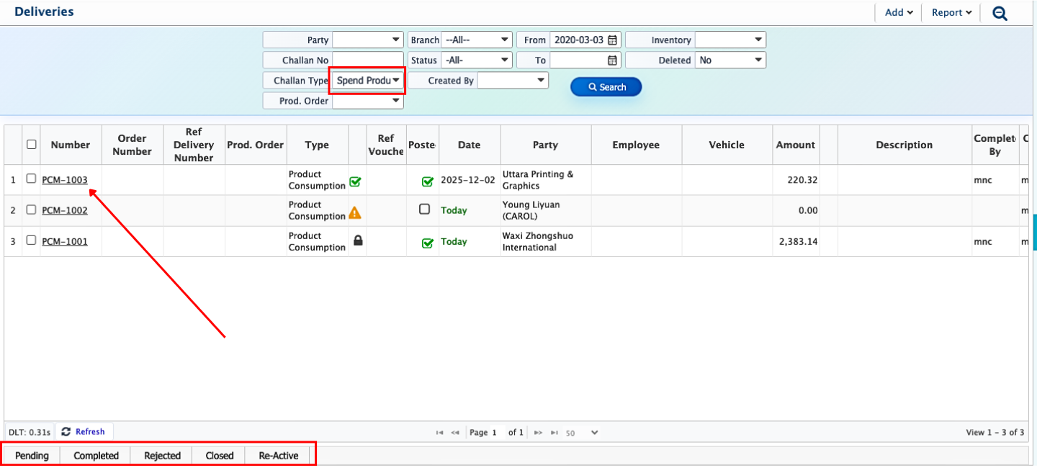The width and height of the screenshot is (1037, 473).
Task: Click the magnifier search icon at top right
Action: tap(1000, 13)
